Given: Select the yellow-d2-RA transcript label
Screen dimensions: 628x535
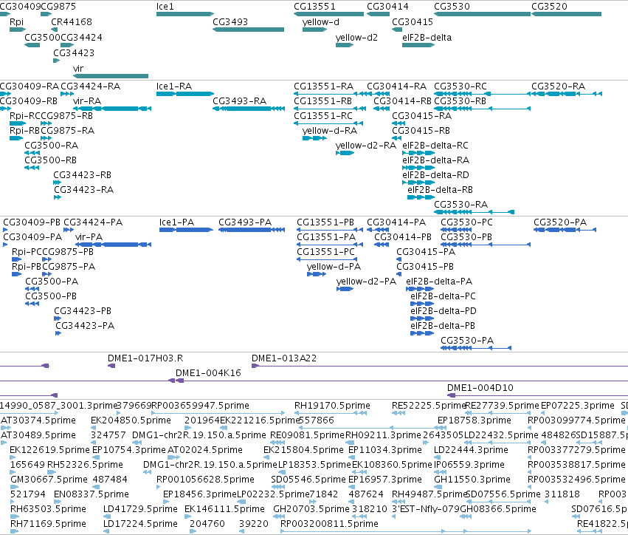Looking at the screenshot, I should 366,146.
